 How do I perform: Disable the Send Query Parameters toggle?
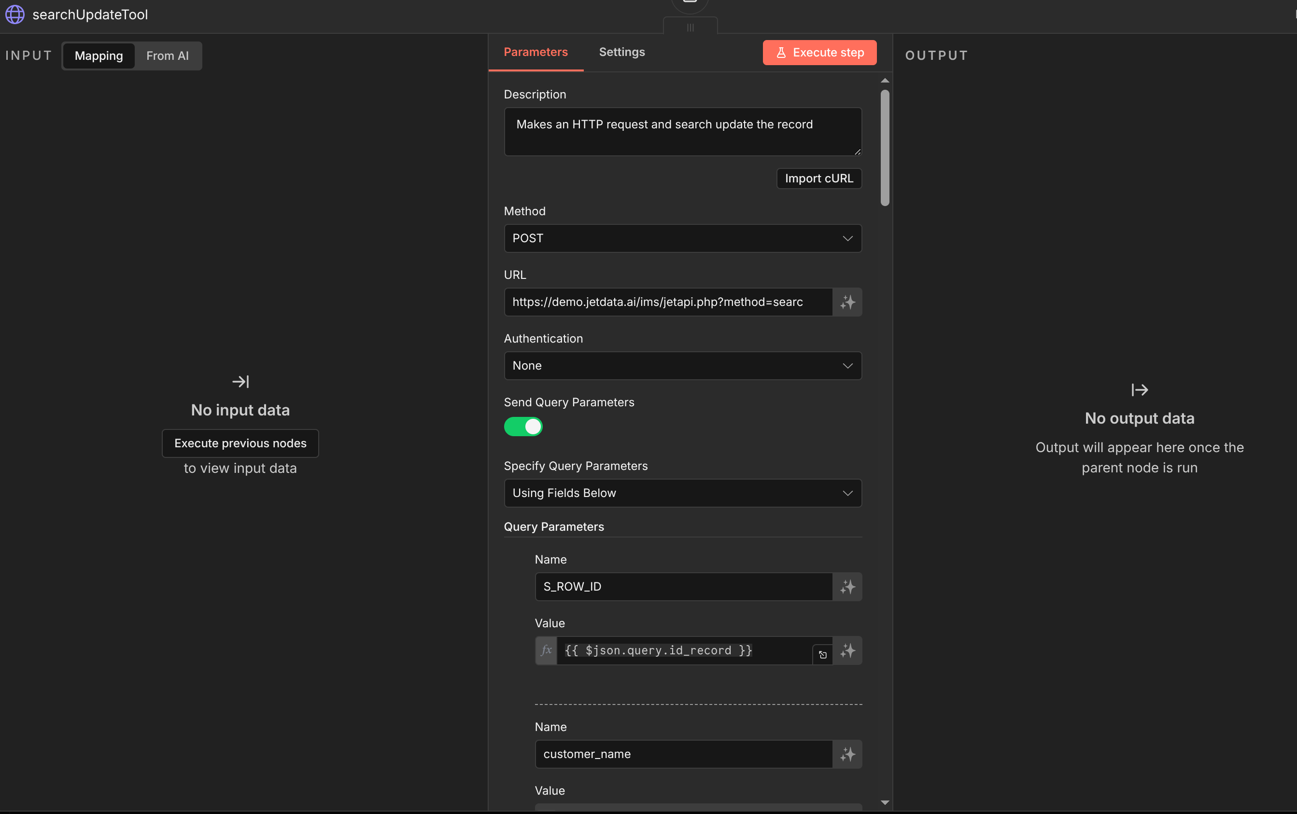click(x=523, y=427)
